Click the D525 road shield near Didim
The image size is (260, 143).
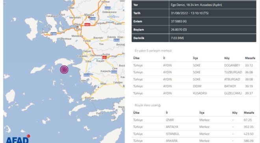click(87, 75)
